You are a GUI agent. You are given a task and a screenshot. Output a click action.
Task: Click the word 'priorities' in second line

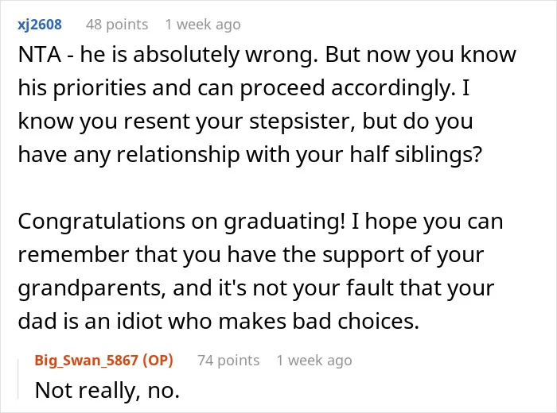(99, 88)
